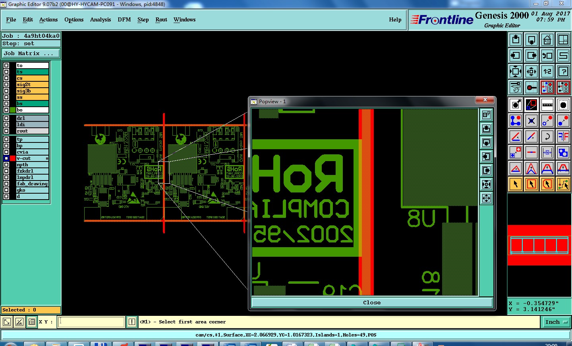
Task: Select the ruler measurement tool icon
Action: click(547, 105)
